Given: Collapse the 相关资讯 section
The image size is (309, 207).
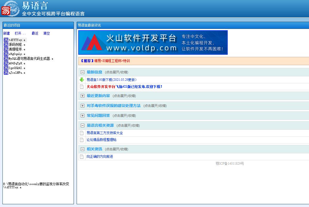Looking at the screenshot, I should [x=82, y=149].
